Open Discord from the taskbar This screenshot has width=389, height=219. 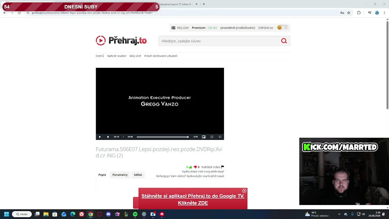[108, 214]
